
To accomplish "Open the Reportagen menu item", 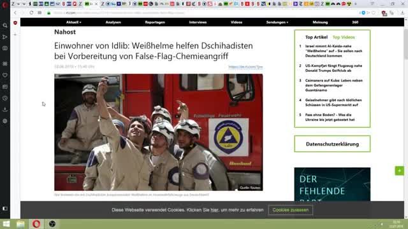I will 155,22.
